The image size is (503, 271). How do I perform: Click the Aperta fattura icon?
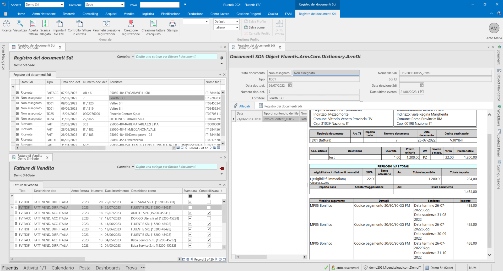(33, 24)
